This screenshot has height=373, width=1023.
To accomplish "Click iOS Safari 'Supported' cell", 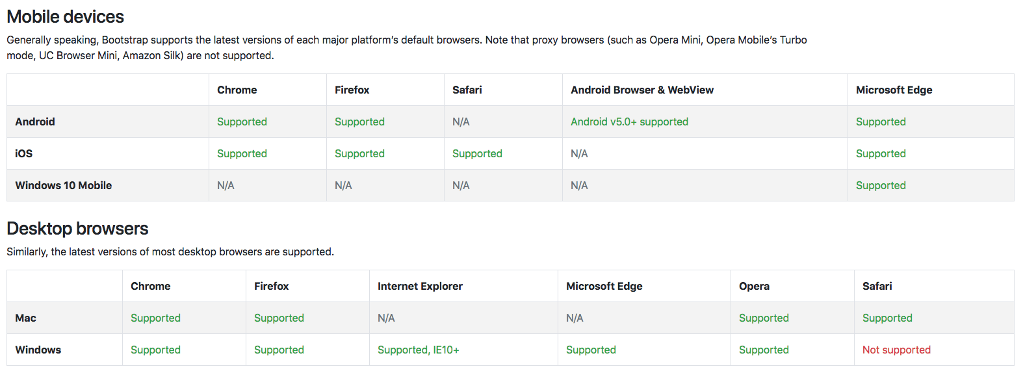I will tap(477, 153).
